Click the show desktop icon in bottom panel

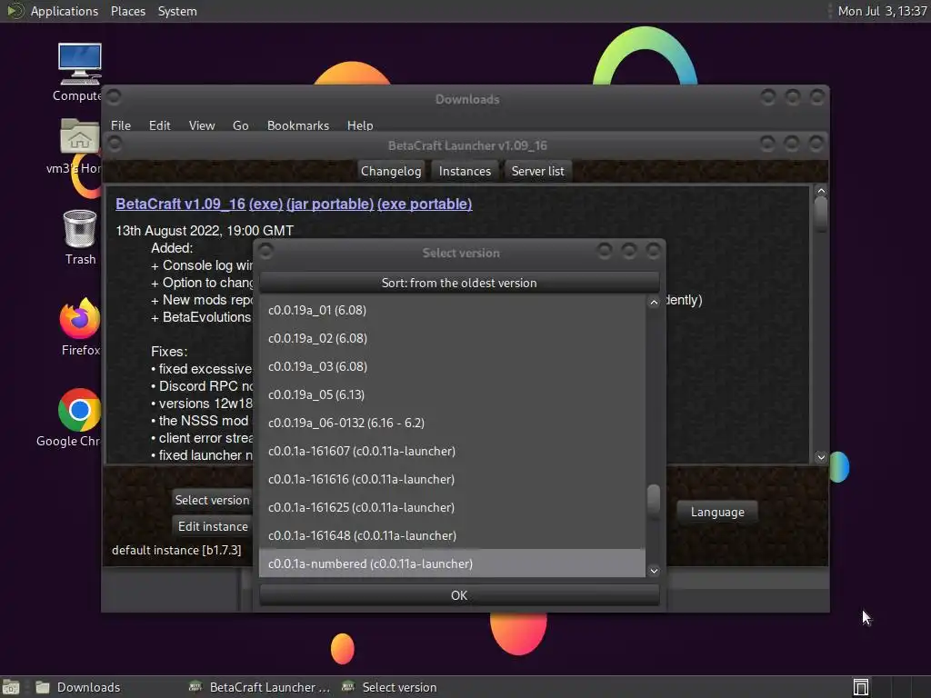pyautogui.click(x=11, y=687)
